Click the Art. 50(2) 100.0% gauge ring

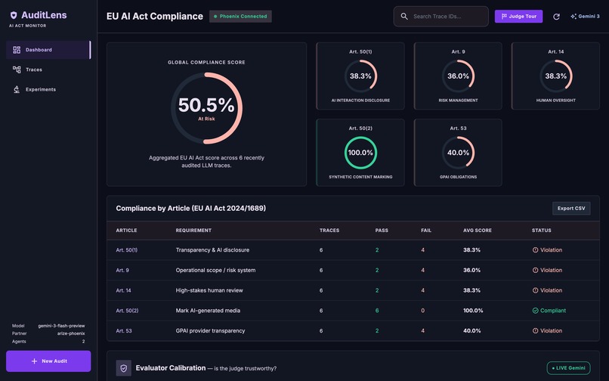coord(360,153)
